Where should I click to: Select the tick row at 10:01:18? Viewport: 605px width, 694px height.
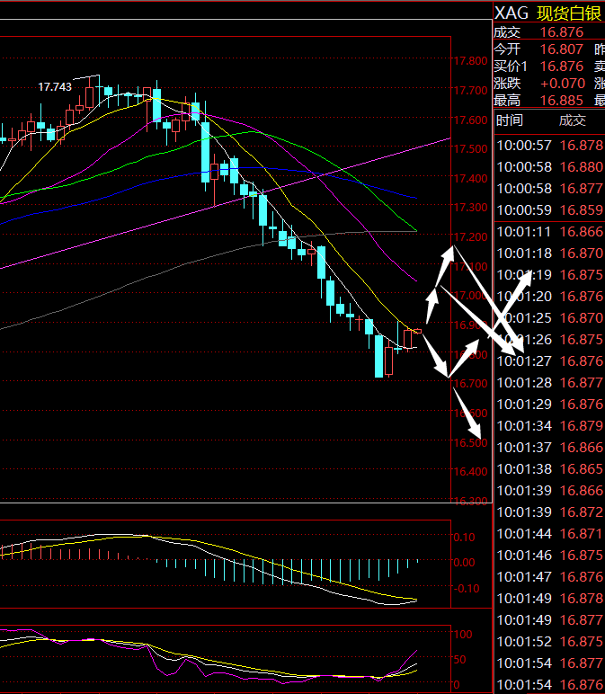pyautogui.click(x=549, y=254)
